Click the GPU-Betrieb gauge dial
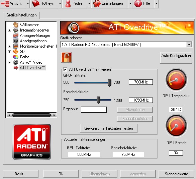The image size is (196, 179). [176, 126]
